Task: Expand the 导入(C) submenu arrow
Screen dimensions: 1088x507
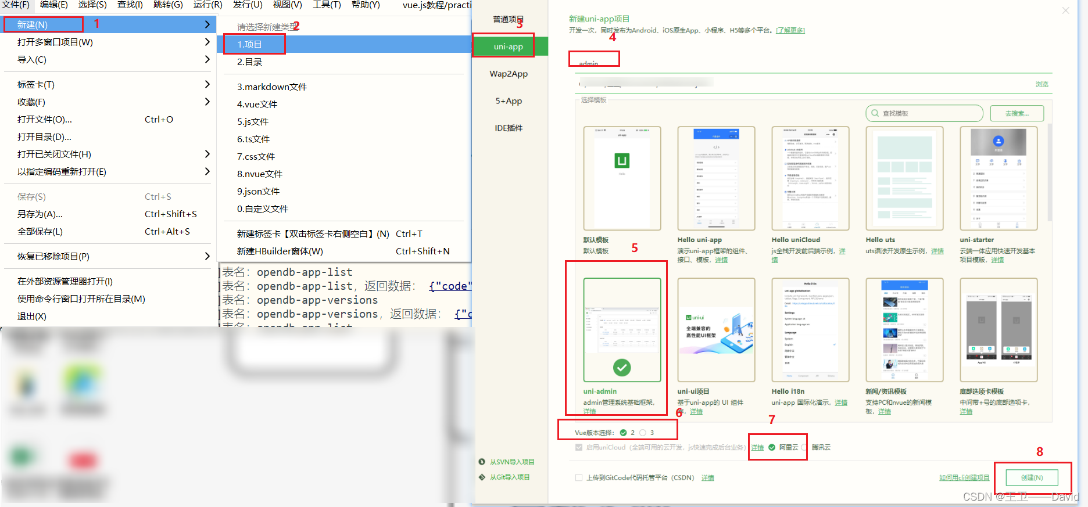Action: tap(207, 59)
